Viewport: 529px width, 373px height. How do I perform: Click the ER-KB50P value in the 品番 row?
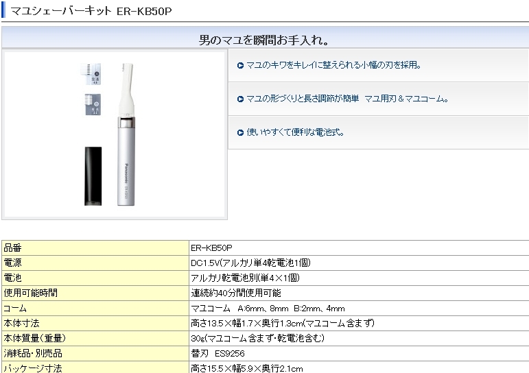pos(211,248)
